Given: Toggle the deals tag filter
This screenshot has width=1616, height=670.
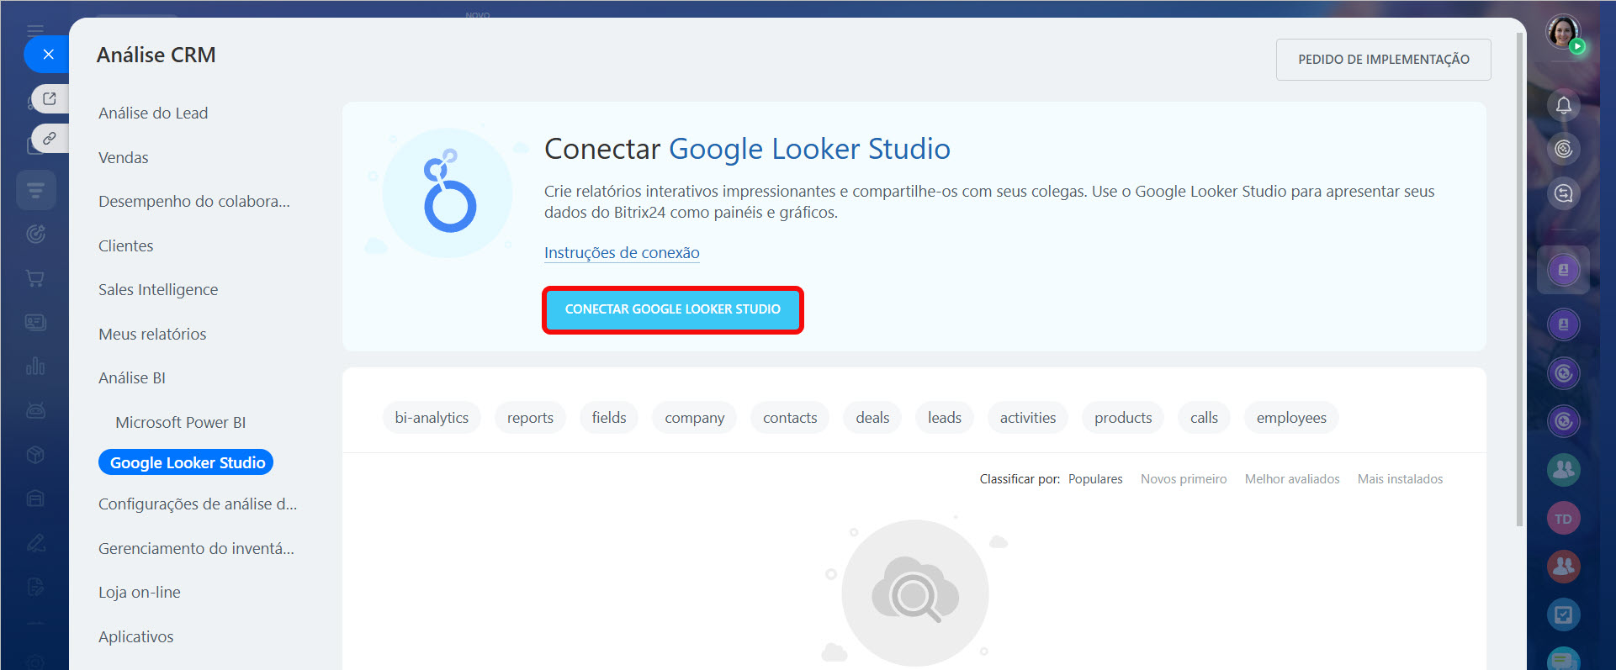Looking at the screenshot, I should coord(872,418).
